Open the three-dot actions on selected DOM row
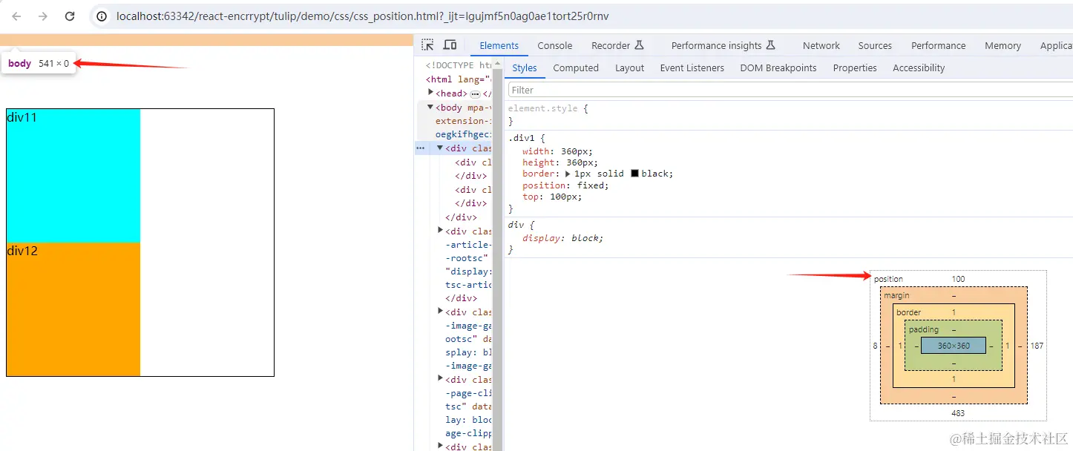This screenshot has width=1073, height=451. tap(420, 148)
